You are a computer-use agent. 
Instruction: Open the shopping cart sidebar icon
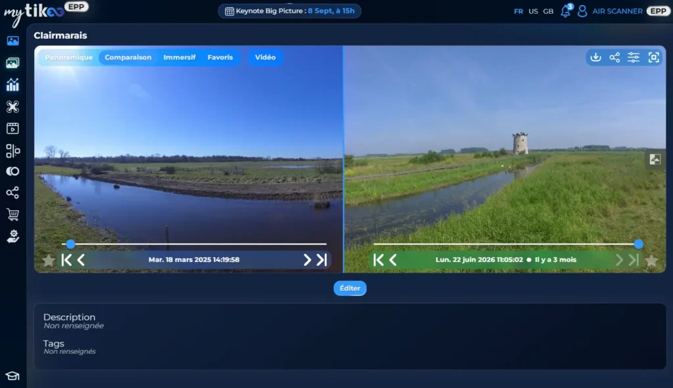12,214
